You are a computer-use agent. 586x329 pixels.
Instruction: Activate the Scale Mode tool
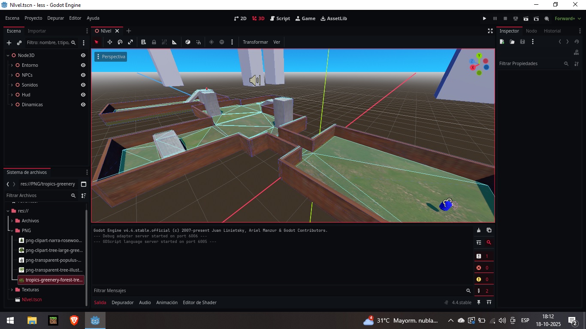[x=130, y=42]
